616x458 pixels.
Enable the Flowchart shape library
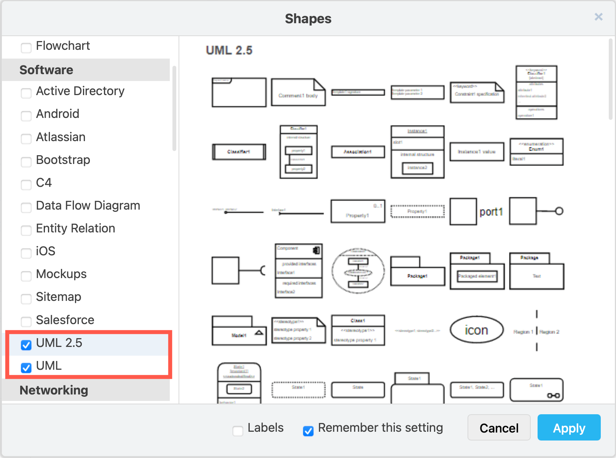pos(26,48)
